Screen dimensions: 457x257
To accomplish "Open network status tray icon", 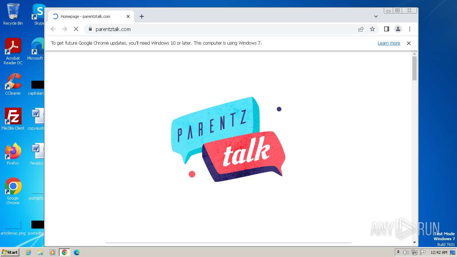I will click(x=415, y=252).
